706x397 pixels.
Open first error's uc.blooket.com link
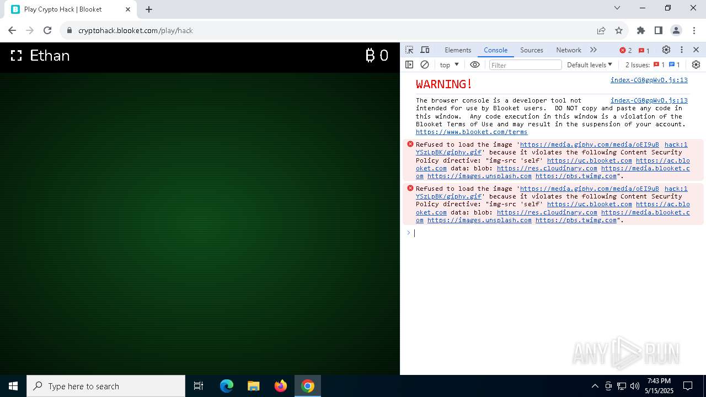click(x=590, y=160)
